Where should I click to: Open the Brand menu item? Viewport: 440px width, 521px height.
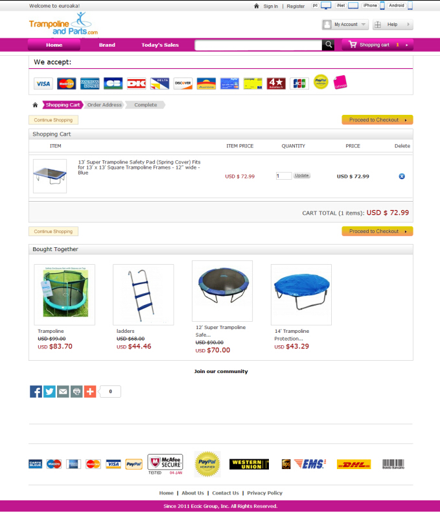(x=107, y=45)
